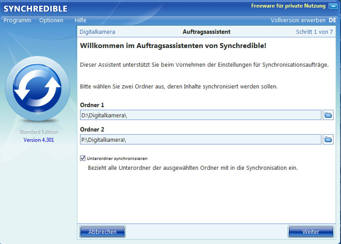Click the Standard Edition label
This screenshot has height=244, width=341.
[39, 132]
